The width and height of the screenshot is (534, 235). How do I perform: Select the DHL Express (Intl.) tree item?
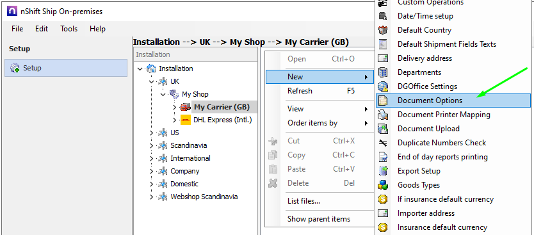point(223,120)
